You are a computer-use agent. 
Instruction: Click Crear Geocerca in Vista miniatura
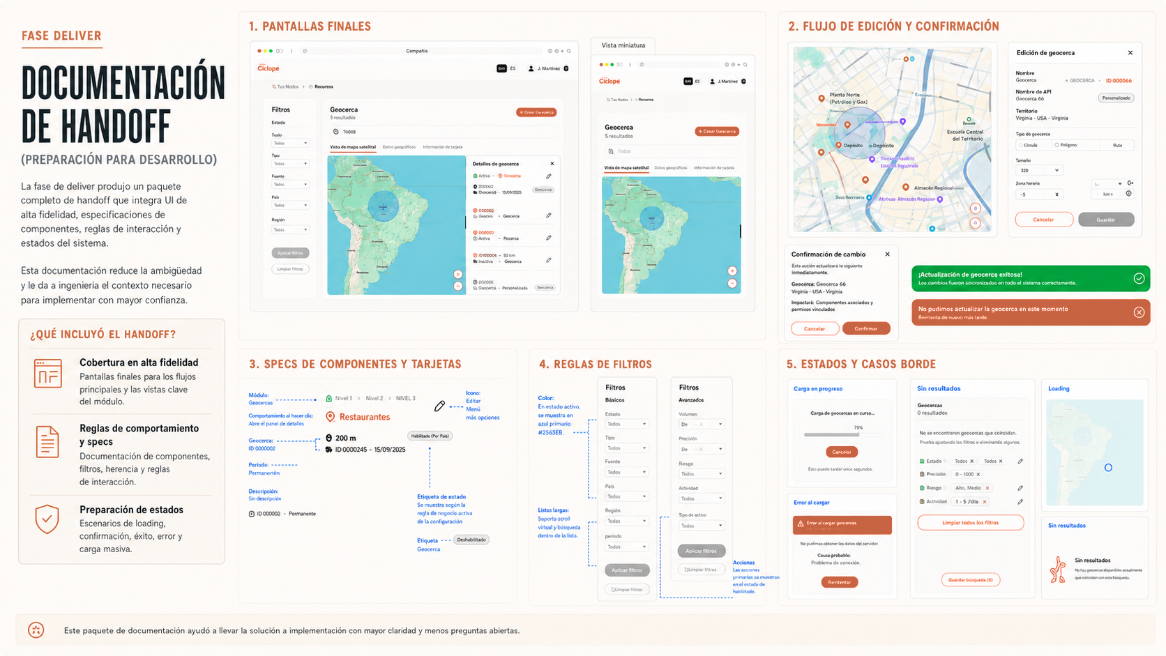point(718,131)
